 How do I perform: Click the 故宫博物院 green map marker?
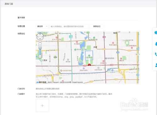click(89, 56)
